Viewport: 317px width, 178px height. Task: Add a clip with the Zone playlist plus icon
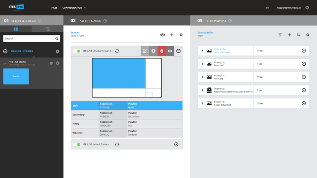pos(289,35)
